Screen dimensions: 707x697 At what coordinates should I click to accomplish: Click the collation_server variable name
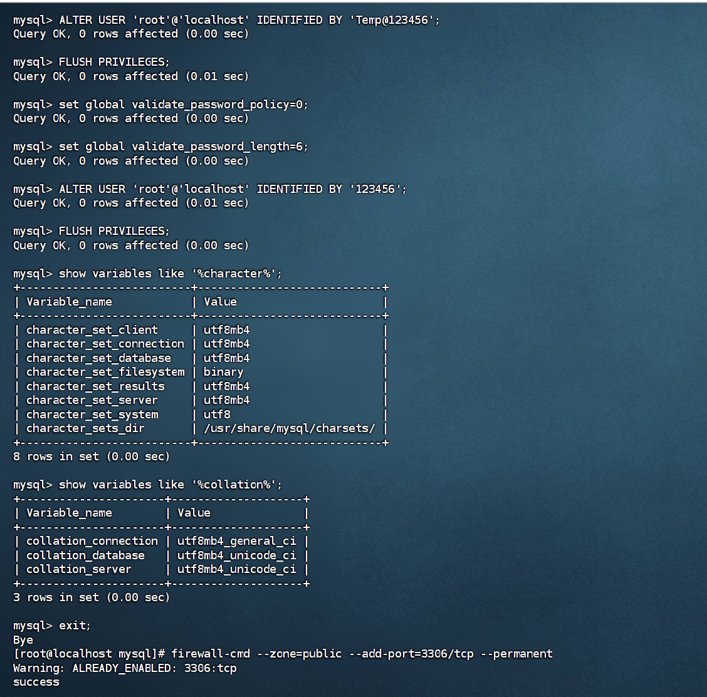(78, 569)
